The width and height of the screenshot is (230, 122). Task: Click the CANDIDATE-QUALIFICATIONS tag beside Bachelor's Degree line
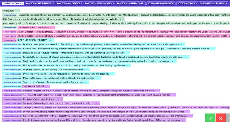pyautogui.click(x=12, y=91)
